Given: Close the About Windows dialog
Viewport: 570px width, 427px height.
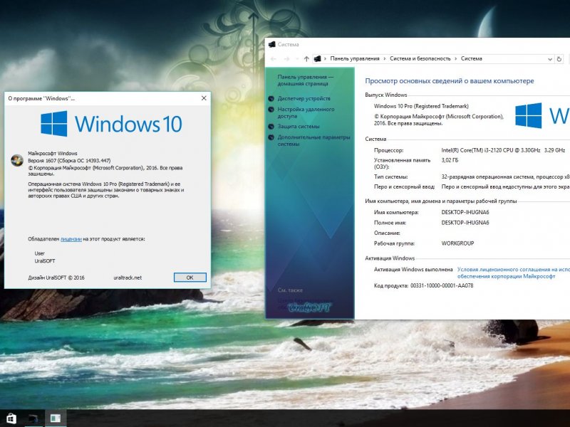Looking at the screenshot, I should click(204, 98).
